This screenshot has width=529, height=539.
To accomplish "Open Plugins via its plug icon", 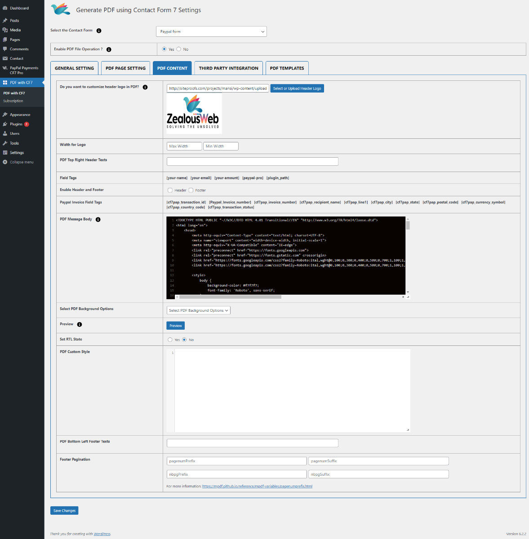I will (5, 124).
